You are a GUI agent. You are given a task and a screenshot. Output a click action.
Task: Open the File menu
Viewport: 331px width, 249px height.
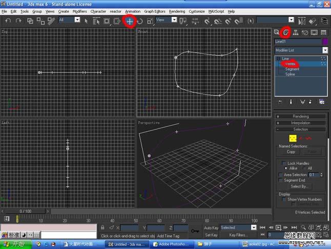click(4, 11)
